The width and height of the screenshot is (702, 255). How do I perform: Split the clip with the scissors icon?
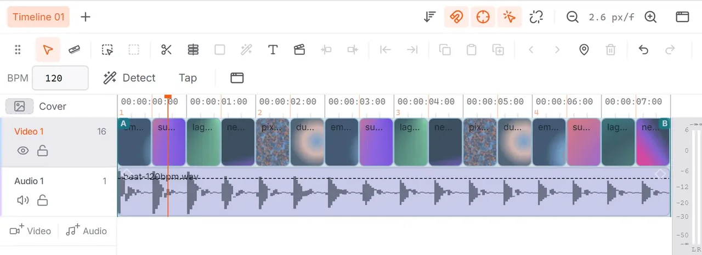167,50
